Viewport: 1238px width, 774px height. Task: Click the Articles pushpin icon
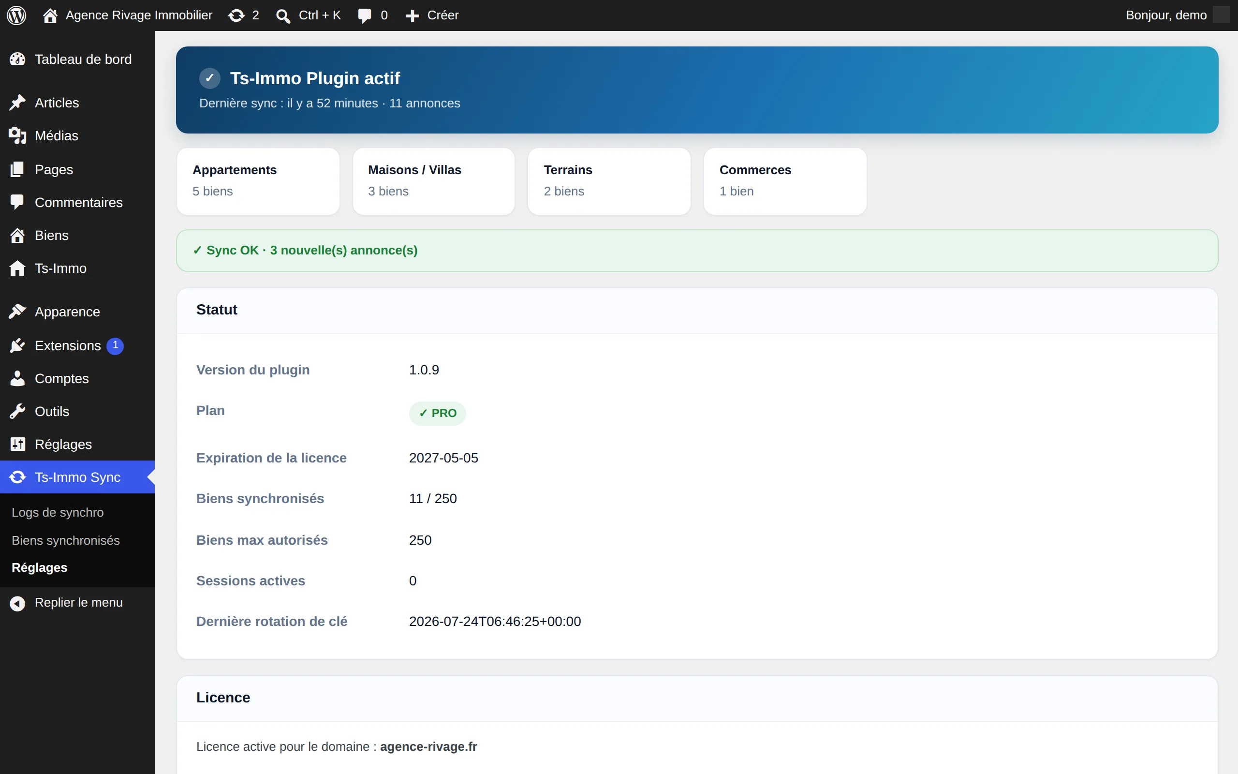point(17,103)
